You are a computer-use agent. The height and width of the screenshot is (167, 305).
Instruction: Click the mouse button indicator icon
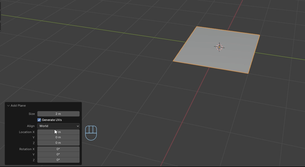tap(91, 133)
